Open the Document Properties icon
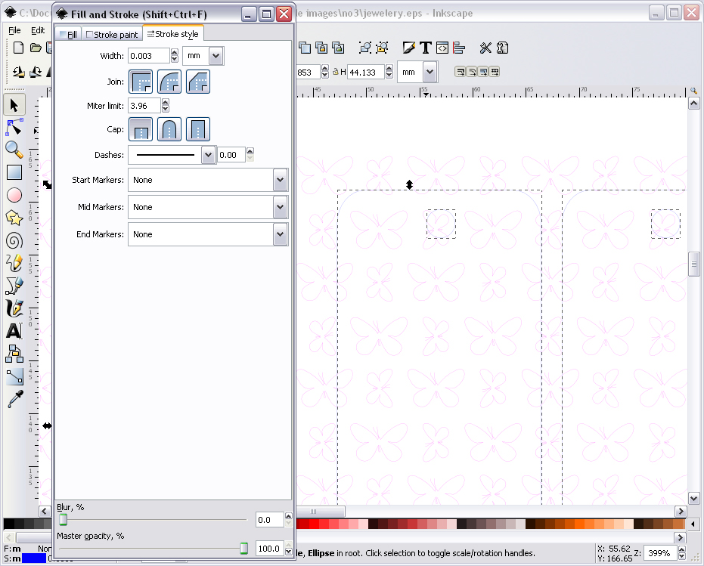Screen dimensions: 704x566 tap(502, 48)
